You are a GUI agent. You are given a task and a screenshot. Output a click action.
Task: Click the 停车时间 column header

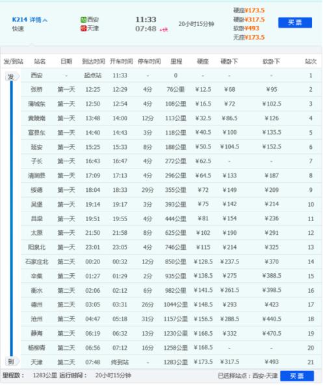(x=149, y=61)
